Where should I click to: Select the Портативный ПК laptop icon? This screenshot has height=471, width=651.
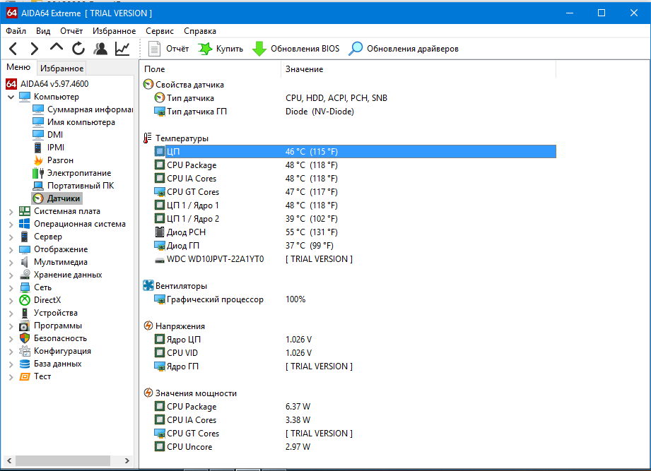[x=38, y=186]
